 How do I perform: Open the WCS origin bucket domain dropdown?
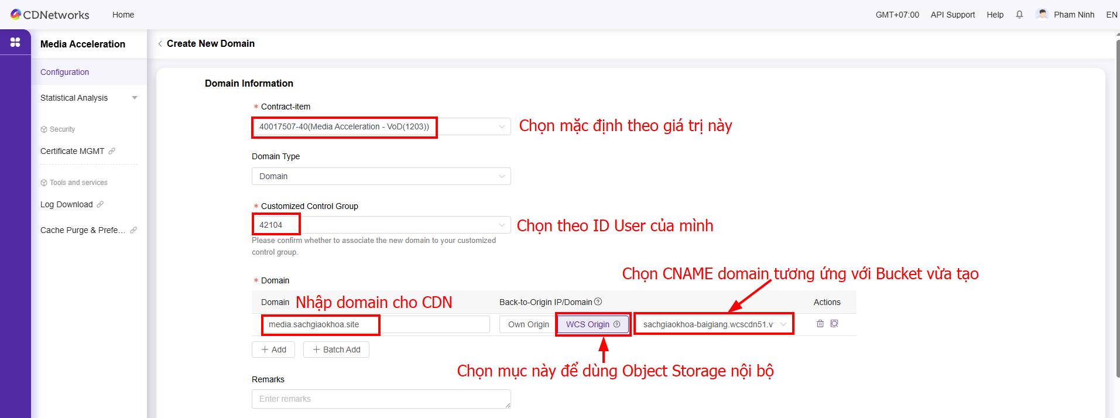[714, 324]
